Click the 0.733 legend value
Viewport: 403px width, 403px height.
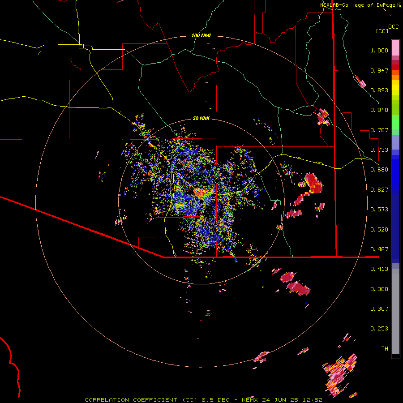coord(379,150)
